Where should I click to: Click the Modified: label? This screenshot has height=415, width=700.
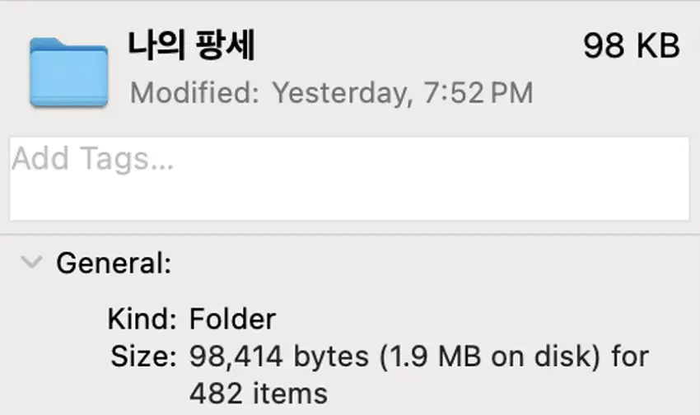pos(194,92)
